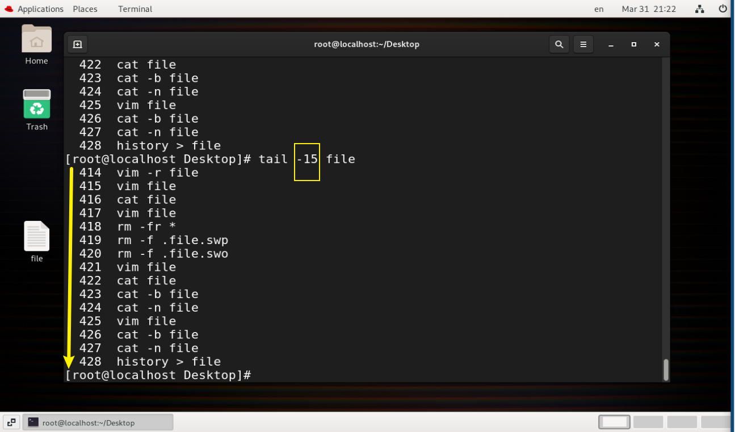This screenshot has height=432, width=735.
Task: Switch to the third workspace in pager
Action: coord(682,422)
